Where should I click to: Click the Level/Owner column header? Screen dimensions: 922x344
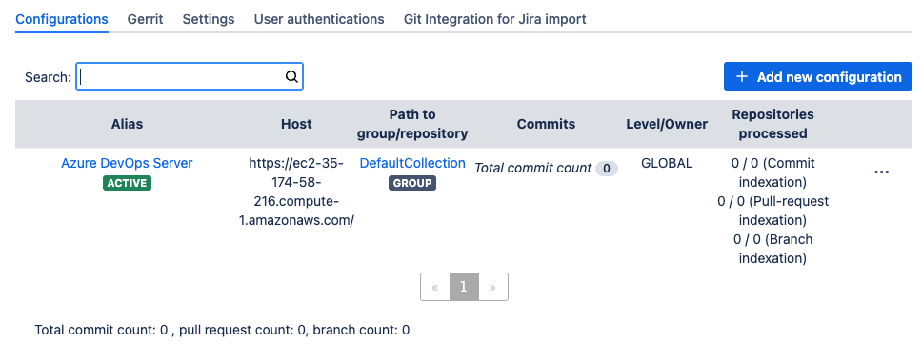coord(667,124)
